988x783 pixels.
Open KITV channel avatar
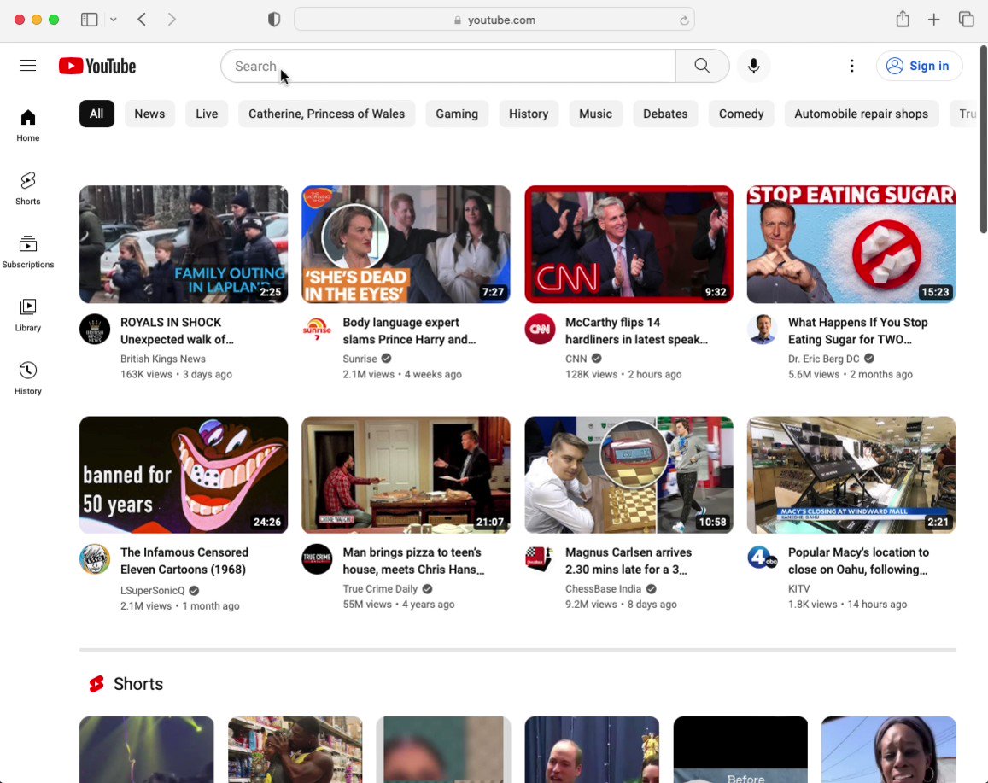tap(763, 558)
